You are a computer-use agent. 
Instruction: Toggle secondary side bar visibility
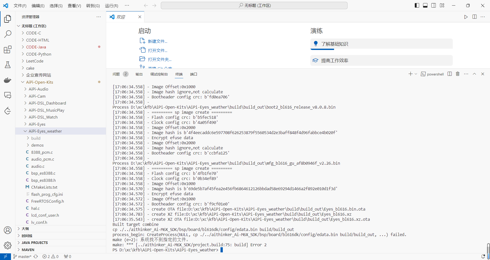tap(434, 5)
